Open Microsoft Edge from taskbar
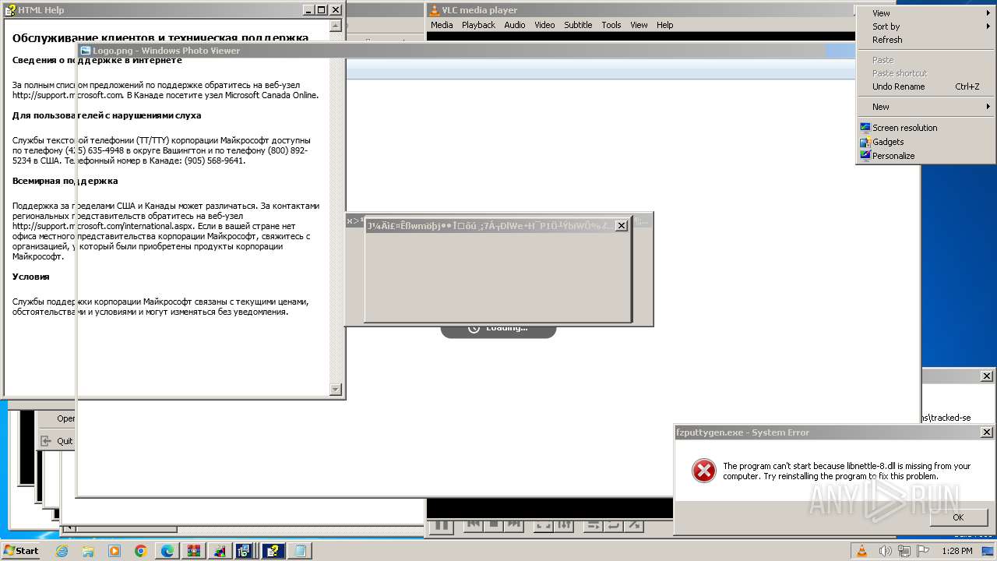 167,551
